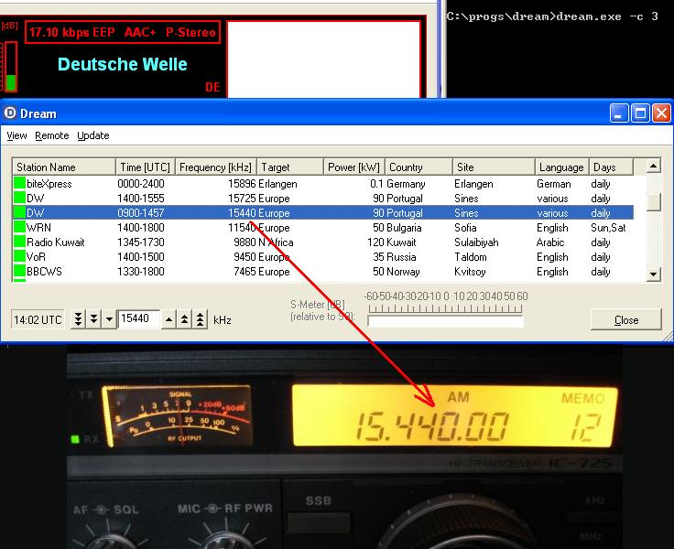The image size is (674, 549).
Task: Increase frequency with double up arrow
Action: (x=184, y=319)
